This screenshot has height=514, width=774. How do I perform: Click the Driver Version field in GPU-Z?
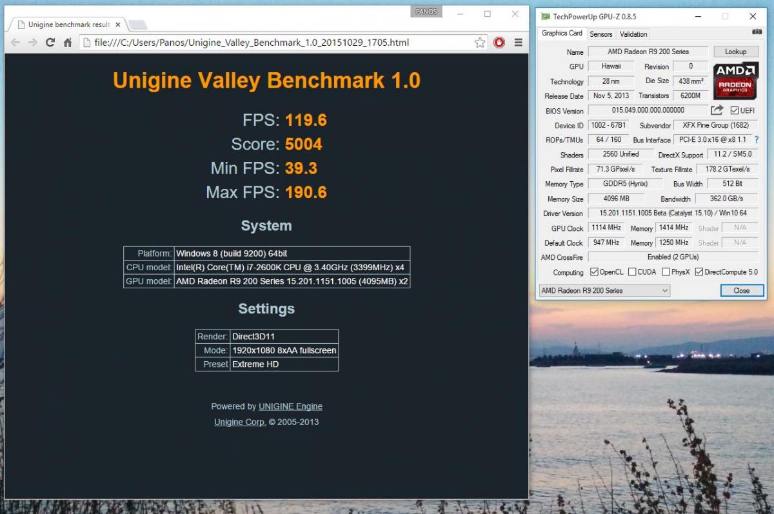[x=673, y=213]
